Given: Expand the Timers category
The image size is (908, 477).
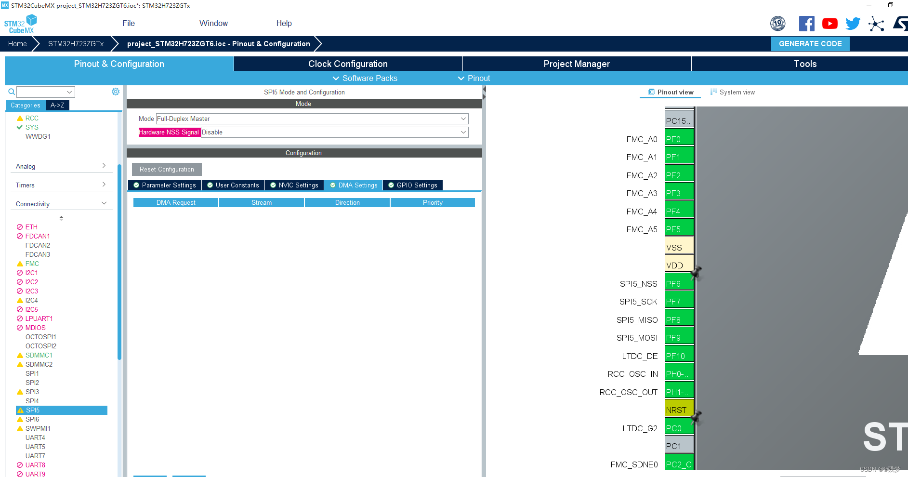Looking at the screenshot, I should coord(61,185).
